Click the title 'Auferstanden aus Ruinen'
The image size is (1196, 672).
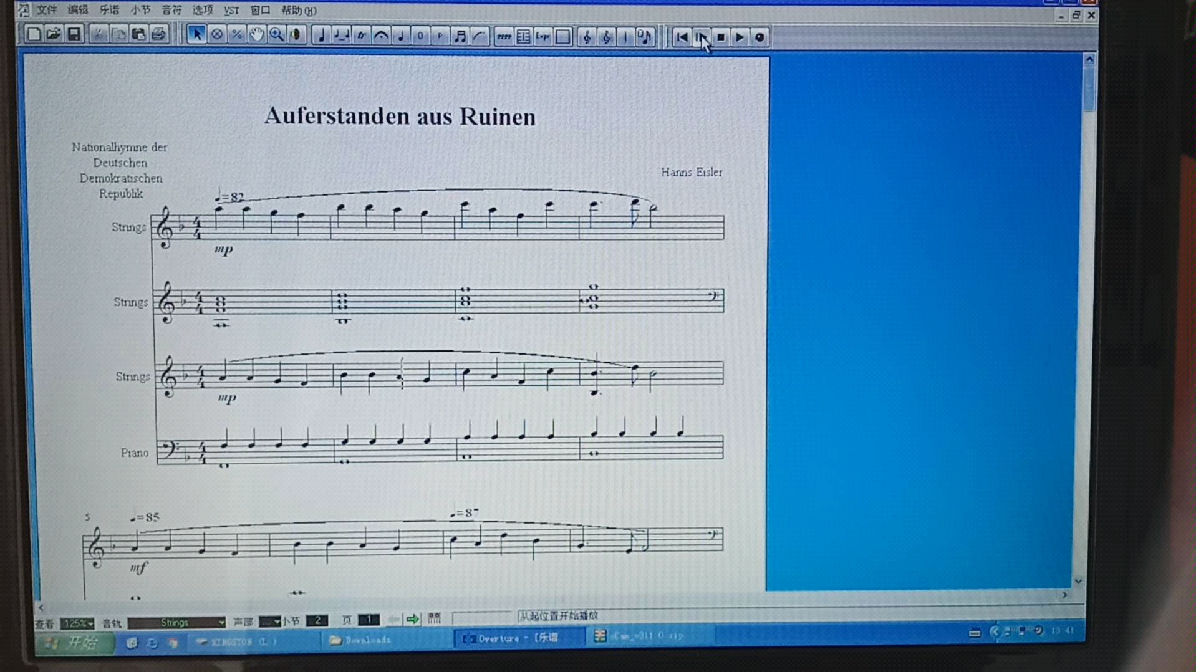tap(400, 117)
